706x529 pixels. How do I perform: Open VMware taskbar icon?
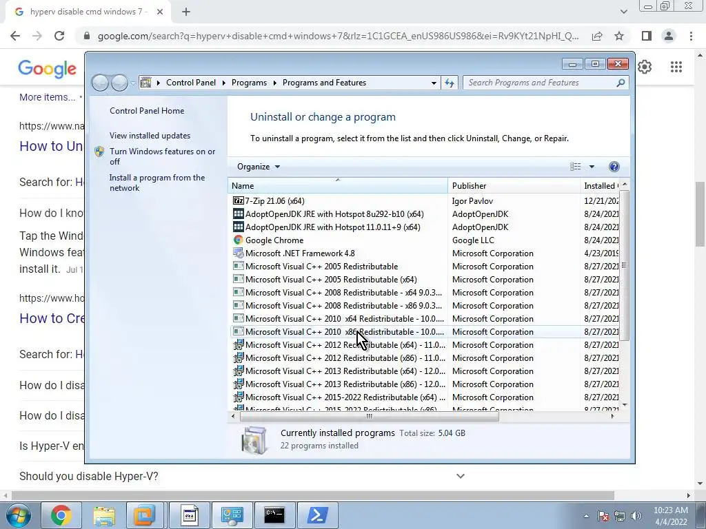[144, 515]
